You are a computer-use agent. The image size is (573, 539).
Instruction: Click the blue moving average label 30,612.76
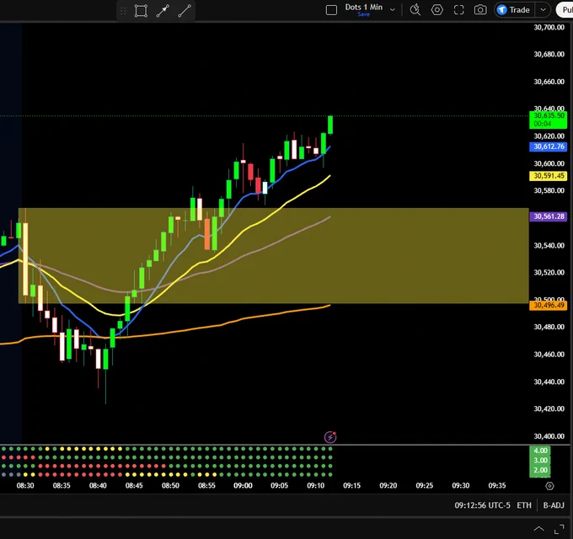tap(549, 147)
